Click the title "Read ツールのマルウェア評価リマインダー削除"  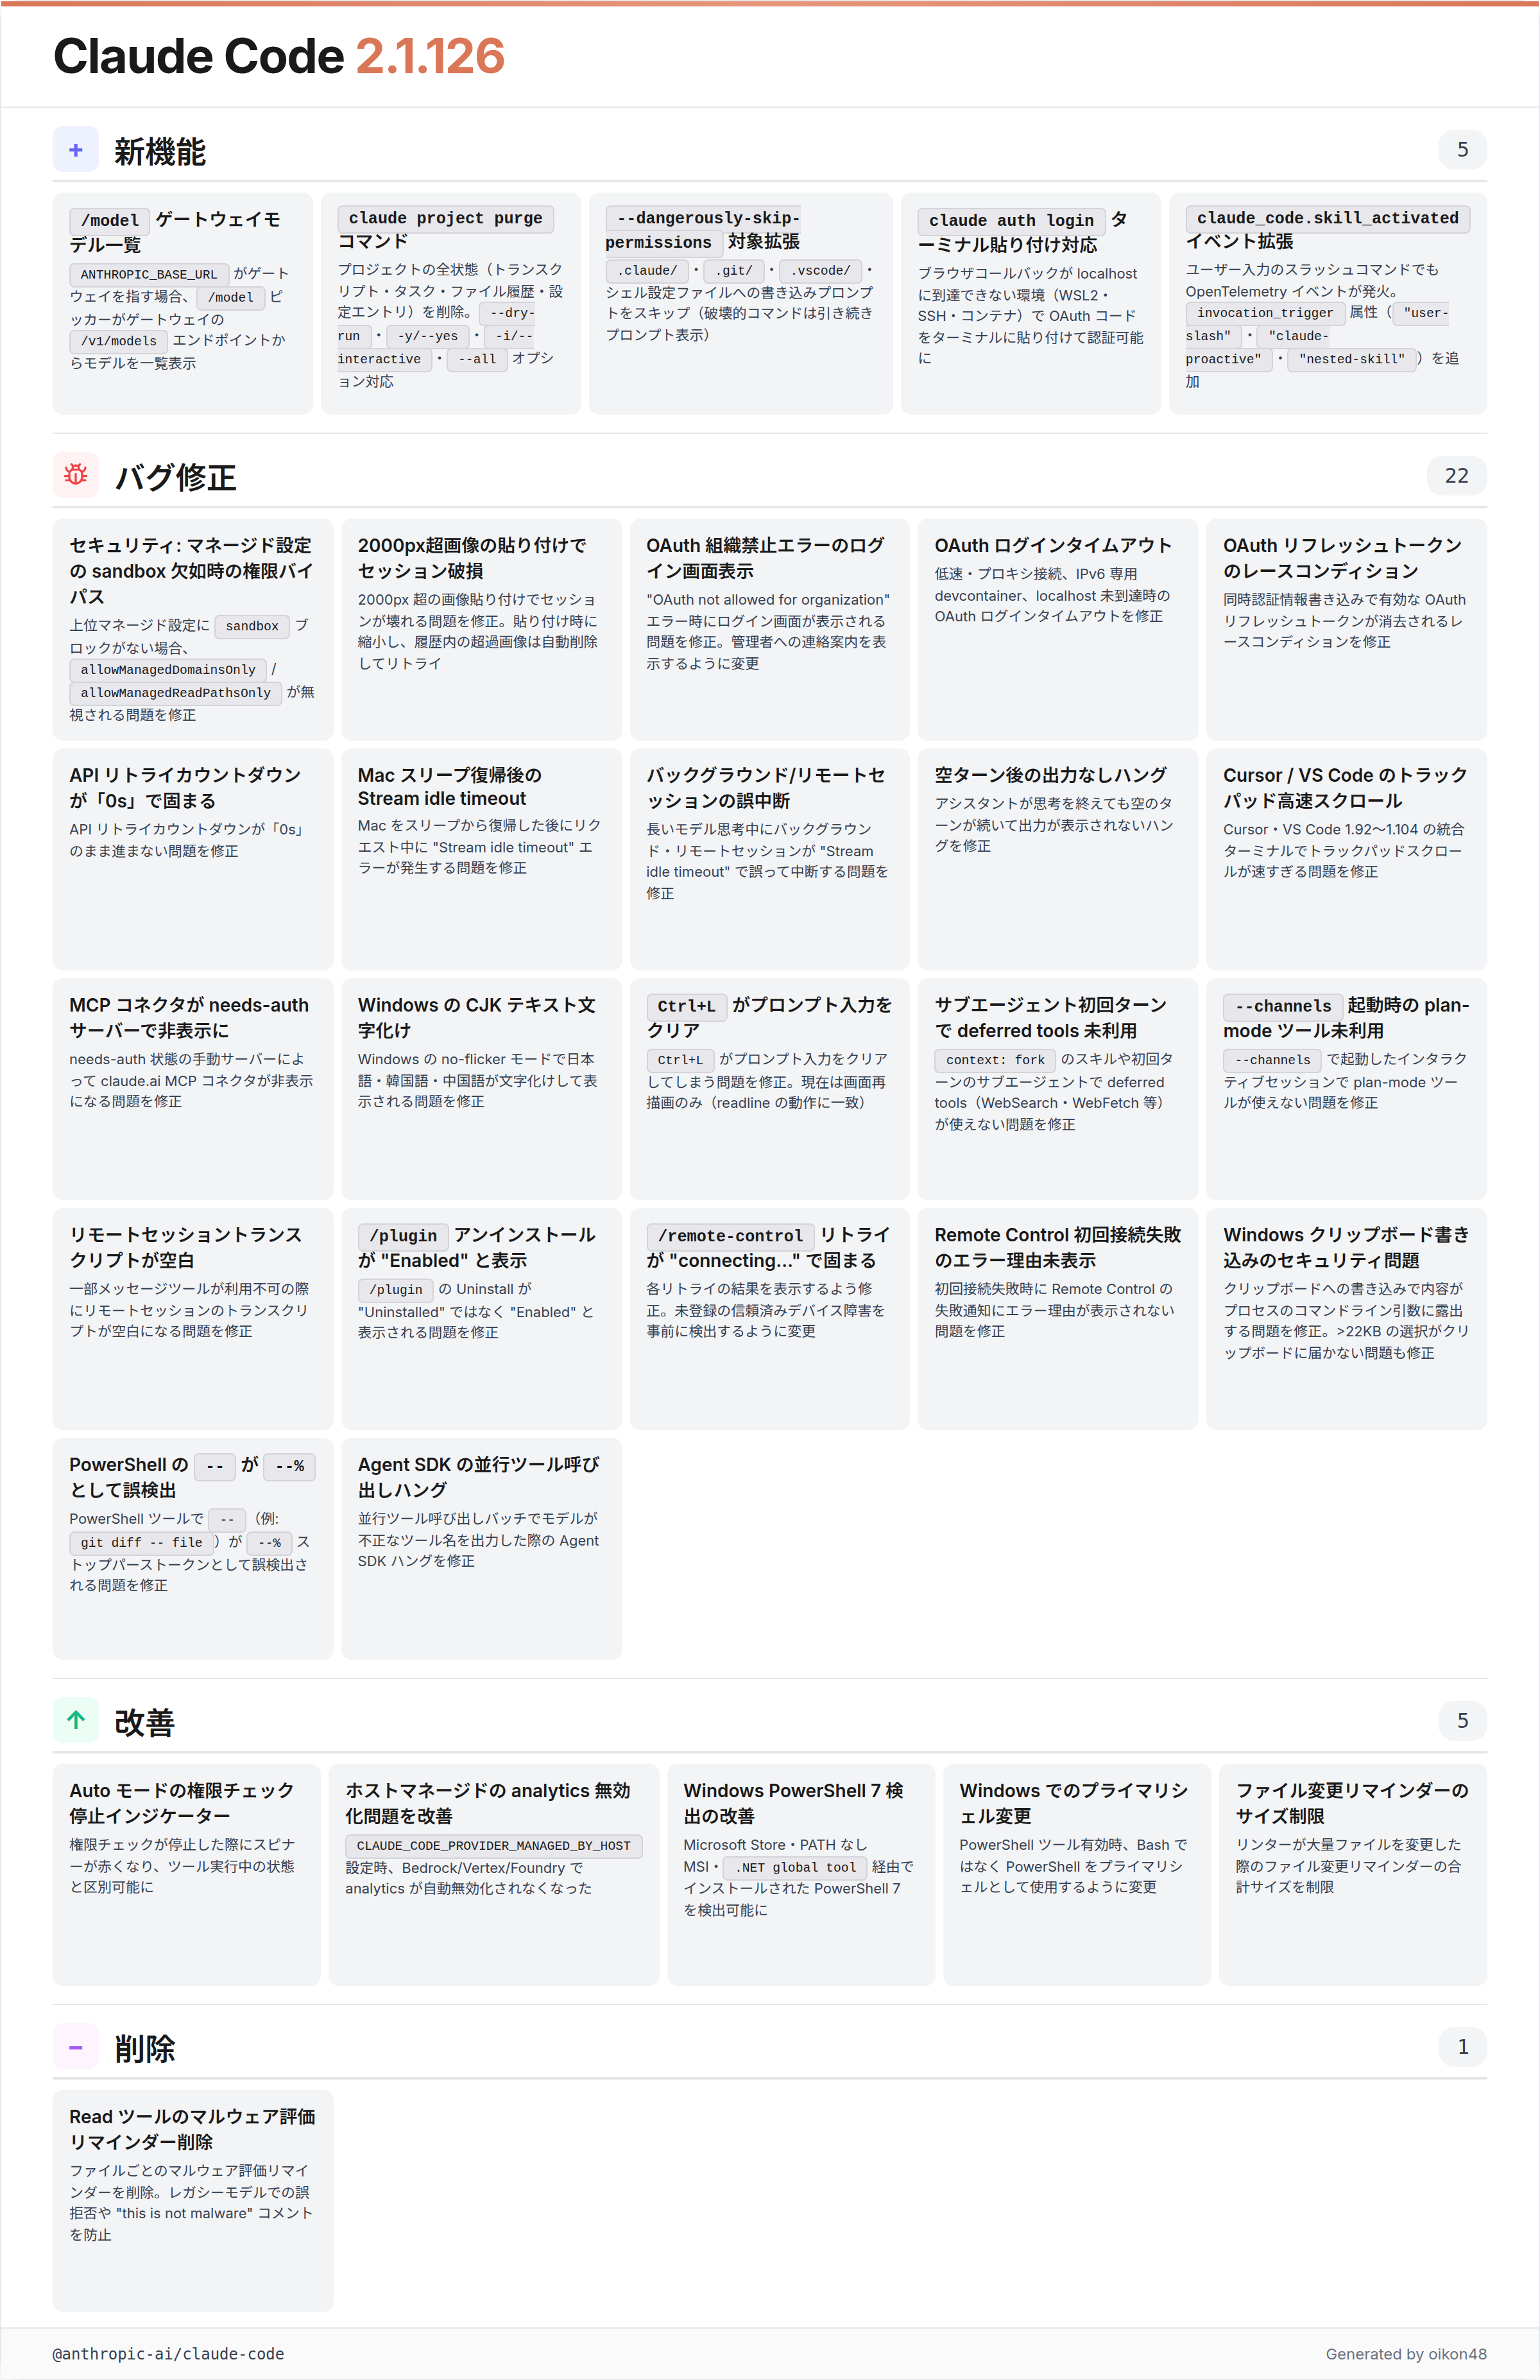point(192,2129)
